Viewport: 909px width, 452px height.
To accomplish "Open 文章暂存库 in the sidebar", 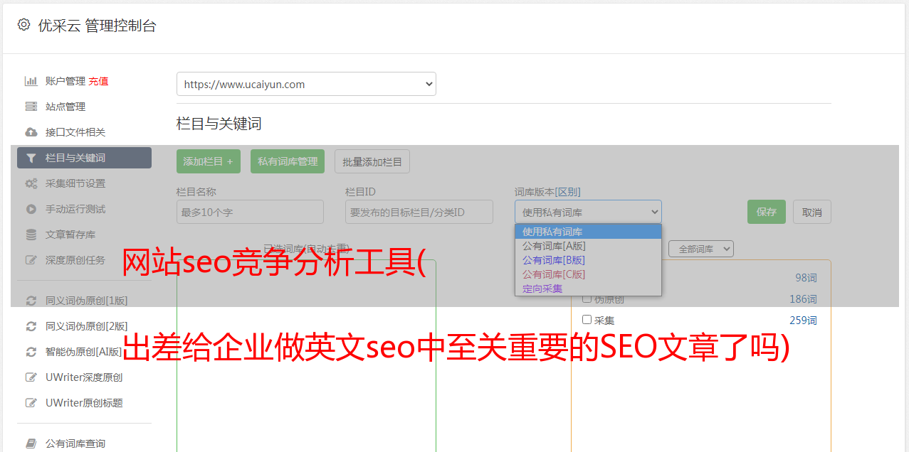I will click(x=70, y=235).
